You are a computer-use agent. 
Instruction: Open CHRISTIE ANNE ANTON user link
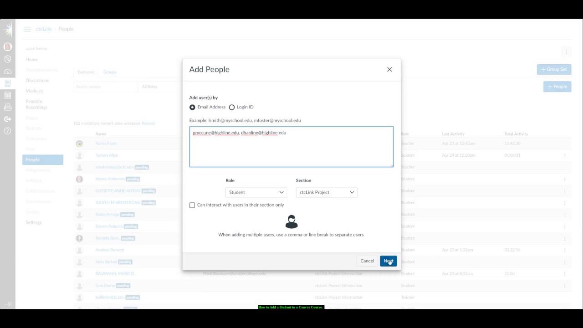[x=118, y=191]
